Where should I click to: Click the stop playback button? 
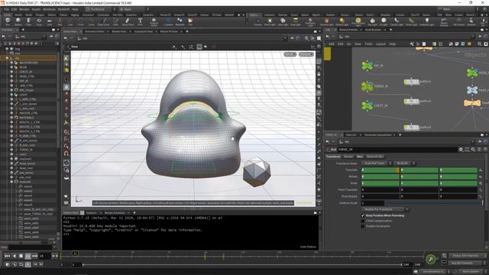tap(21, 256)
